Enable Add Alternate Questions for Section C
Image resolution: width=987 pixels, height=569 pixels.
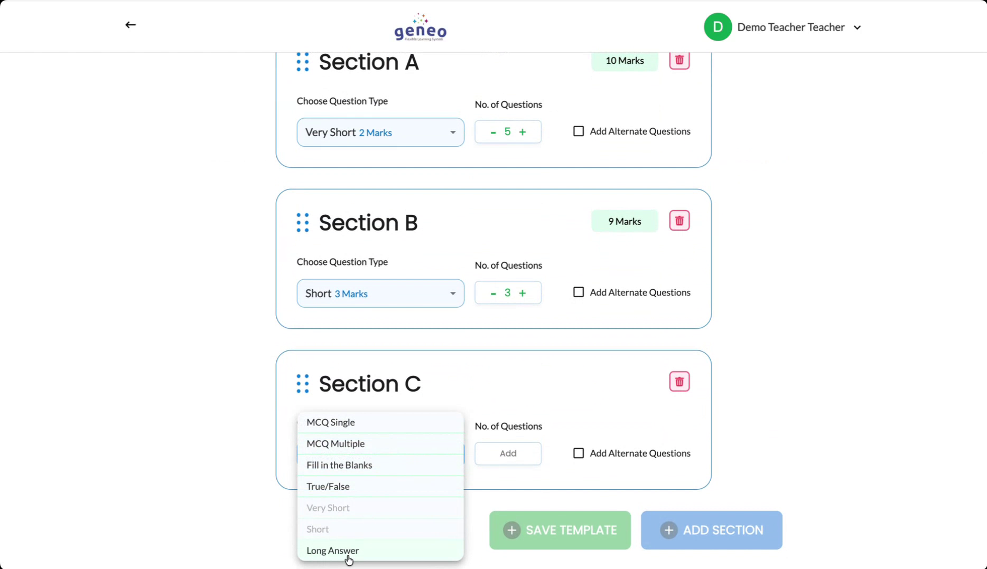click(579, 453)
